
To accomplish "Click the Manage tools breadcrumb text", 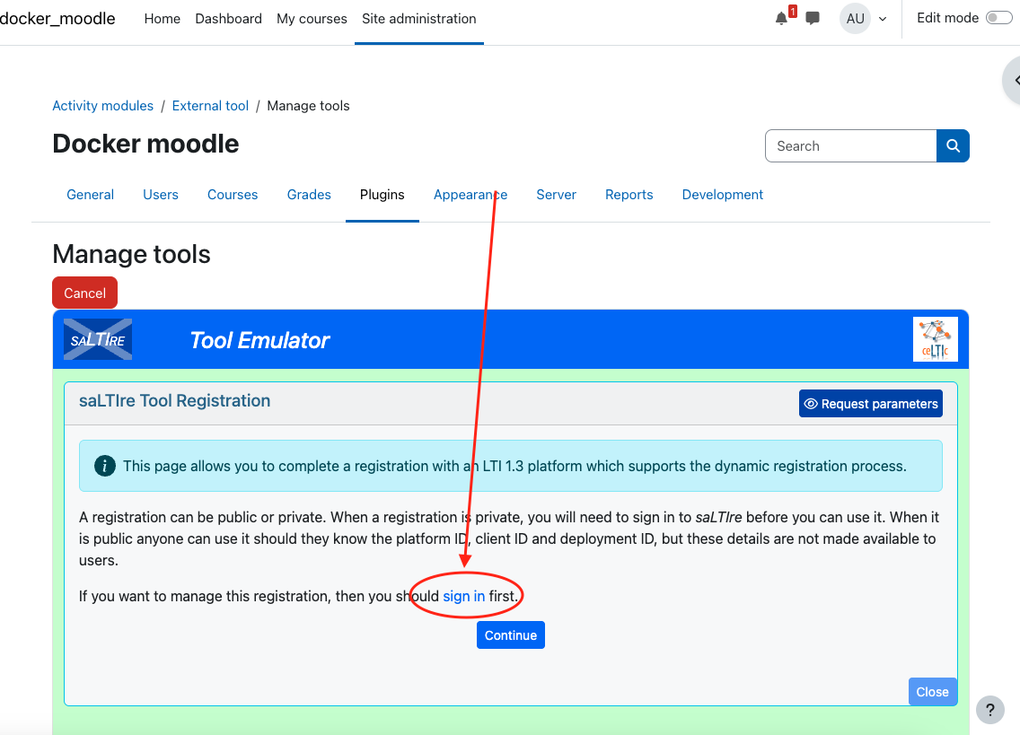I will (x=308, y=106).
